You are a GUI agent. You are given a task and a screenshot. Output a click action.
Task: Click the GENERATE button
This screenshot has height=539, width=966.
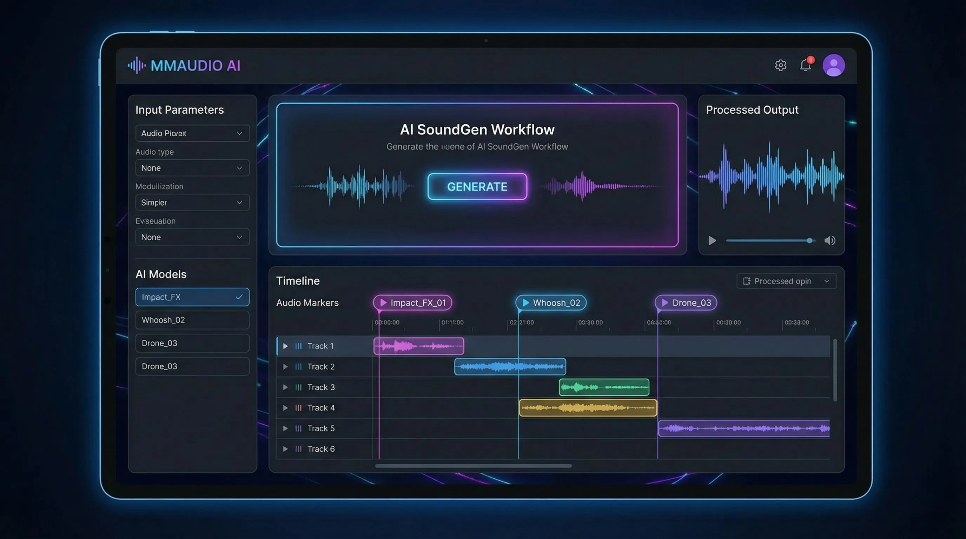point(477,187)
